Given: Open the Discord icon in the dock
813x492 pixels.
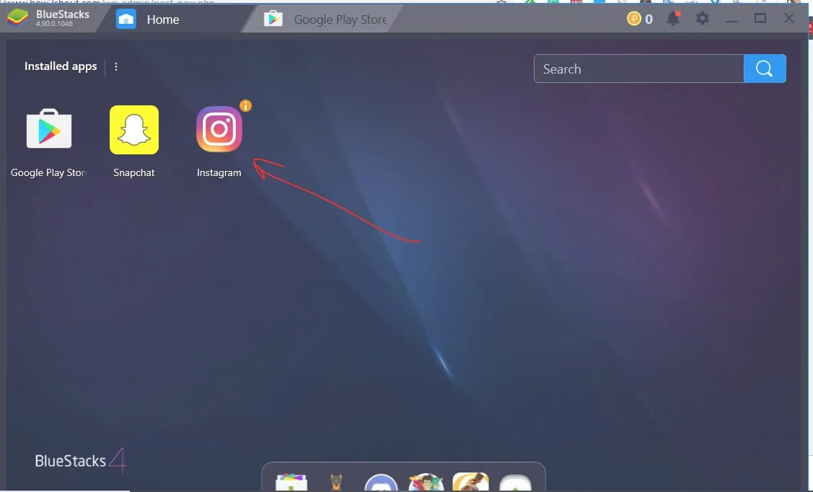Looking at the screenshot, I should pyautogui.click(x=381, y=483).
